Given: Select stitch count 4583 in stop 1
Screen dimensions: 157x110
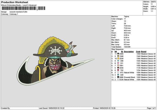Looking at the screenshot, I should coord(121,54).
